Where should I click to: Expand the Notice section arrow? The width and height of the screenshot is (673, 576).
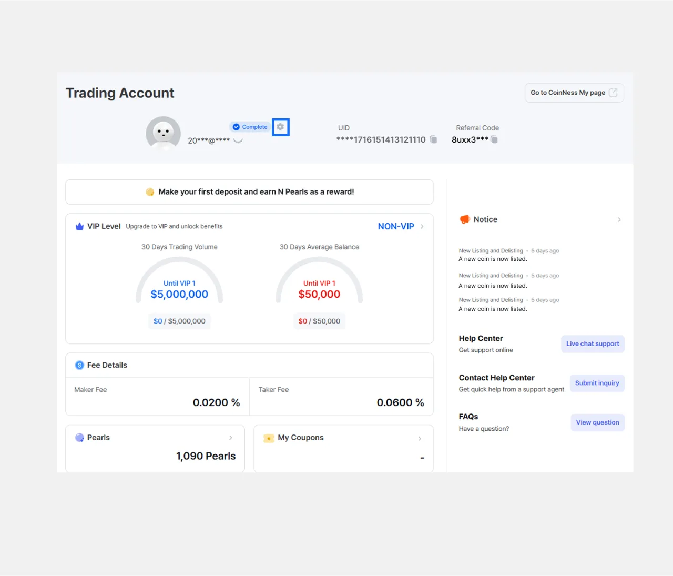coord(619,220)
